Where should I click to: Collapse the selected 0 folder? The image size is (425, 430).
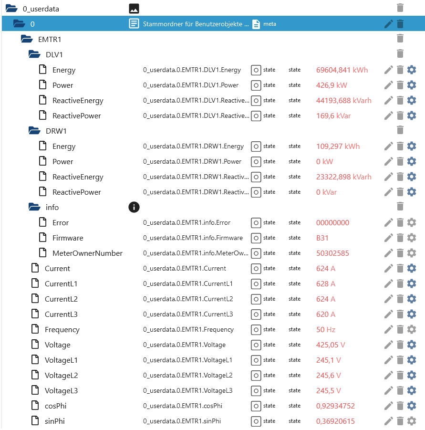tap(19, 24)
